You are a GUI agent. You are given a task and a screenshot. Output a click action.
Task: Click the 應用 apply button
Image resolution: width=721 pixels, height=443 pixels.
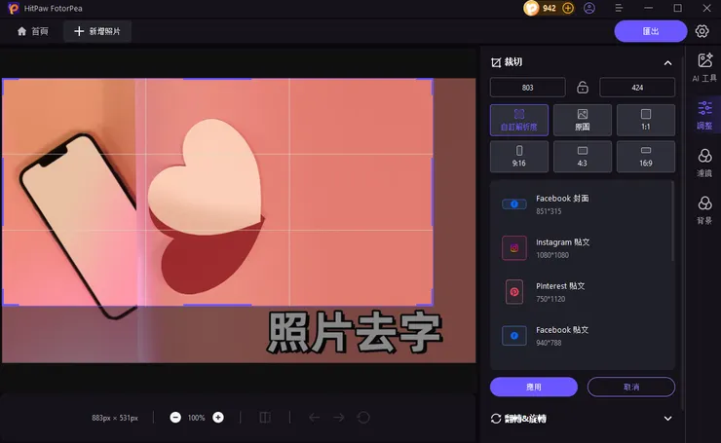pos(533,387)
